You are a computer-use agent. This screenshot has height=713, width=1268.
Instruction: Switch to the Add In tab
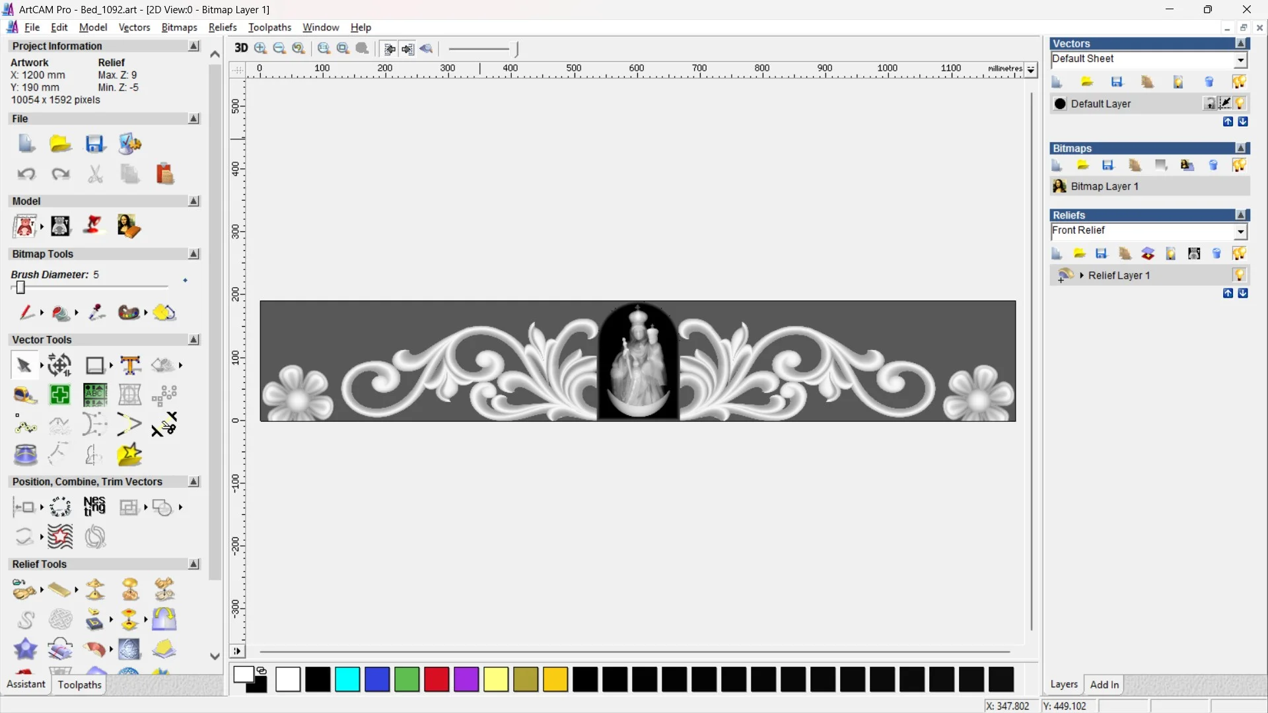[1104, 685]
